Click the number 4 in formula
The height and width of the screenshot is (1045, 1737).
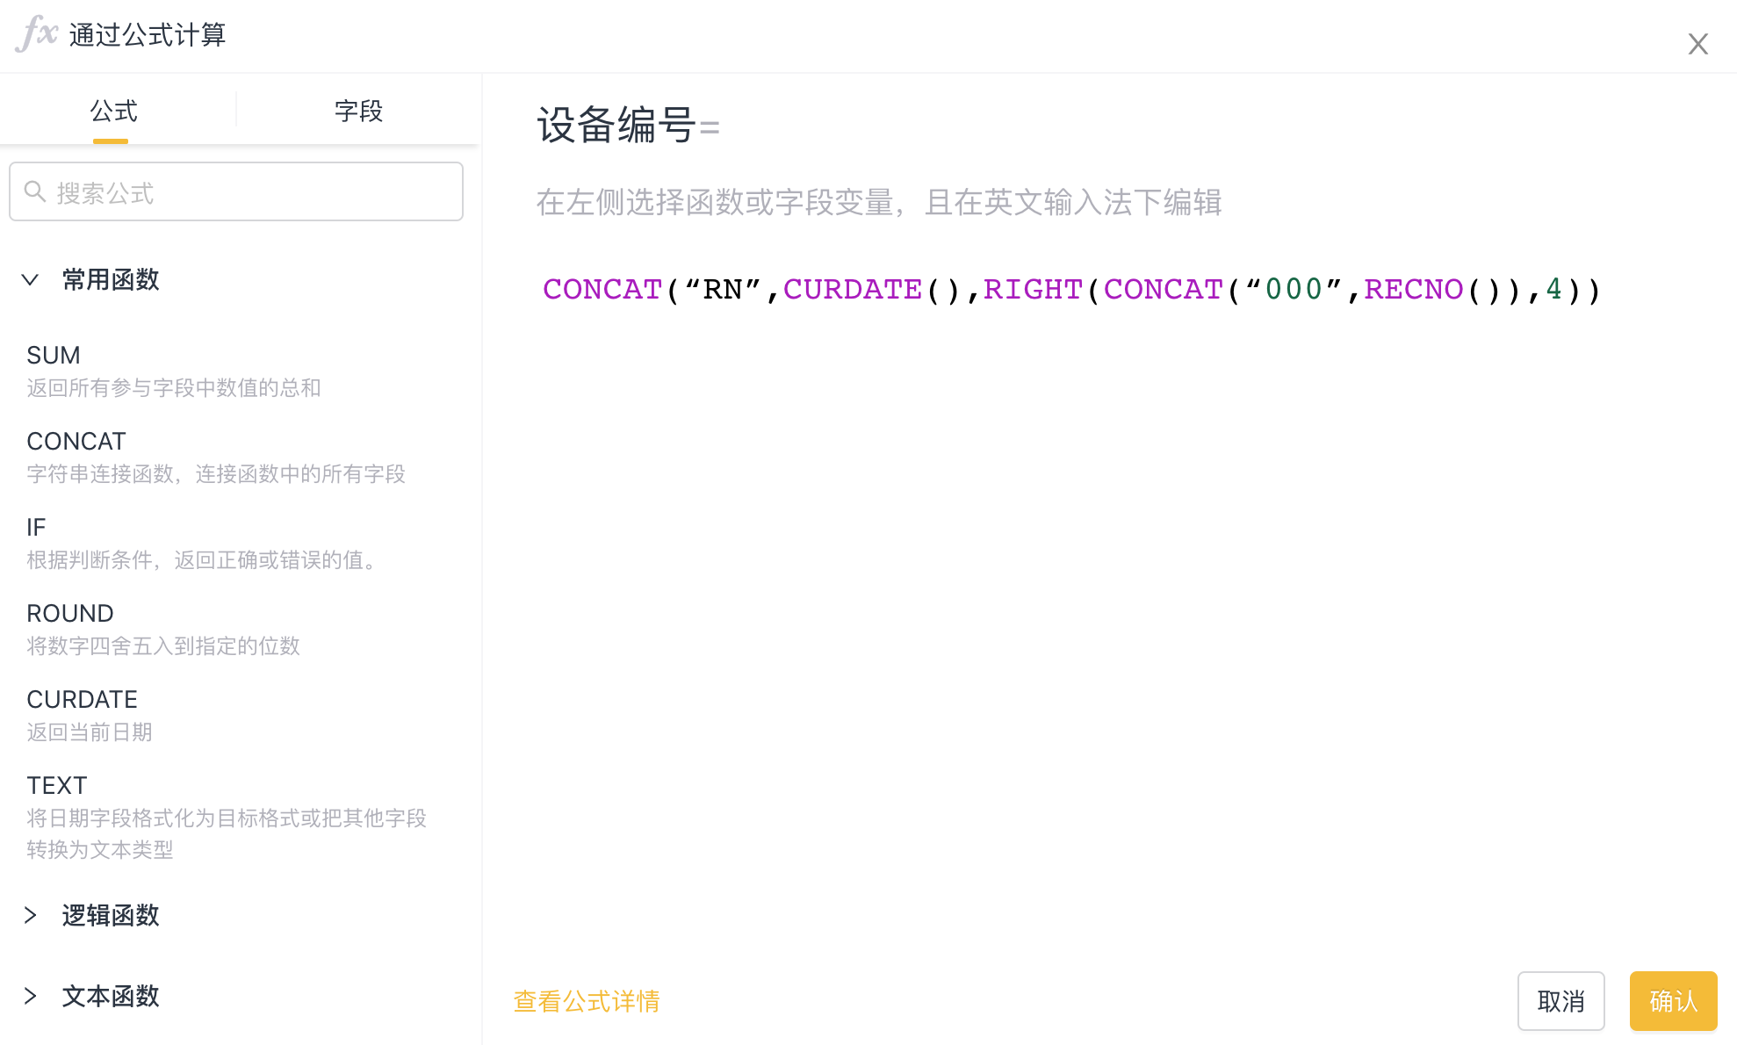click(x=1554, y=289)
